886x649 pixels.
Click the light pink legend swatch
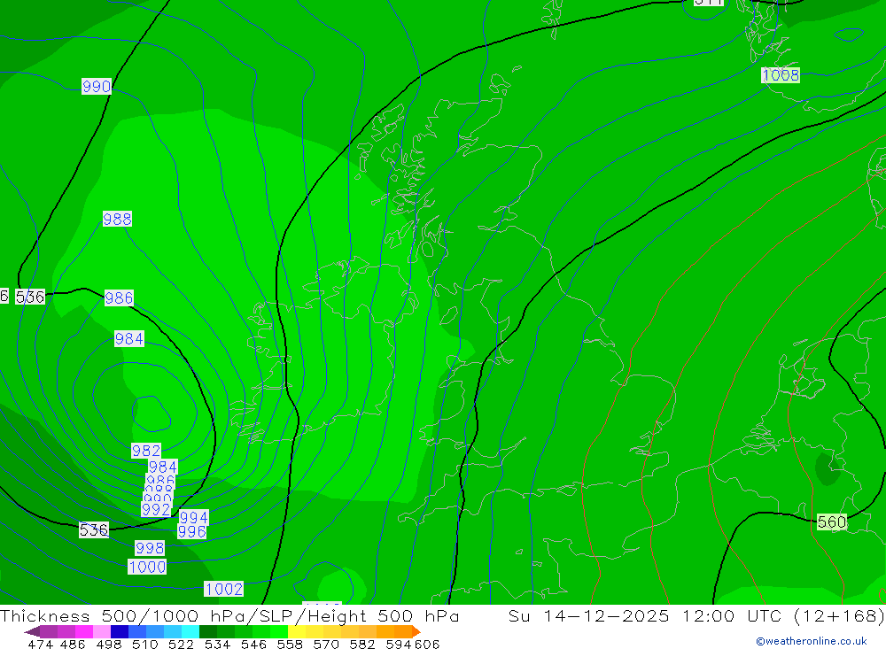[x=100, y=631]
